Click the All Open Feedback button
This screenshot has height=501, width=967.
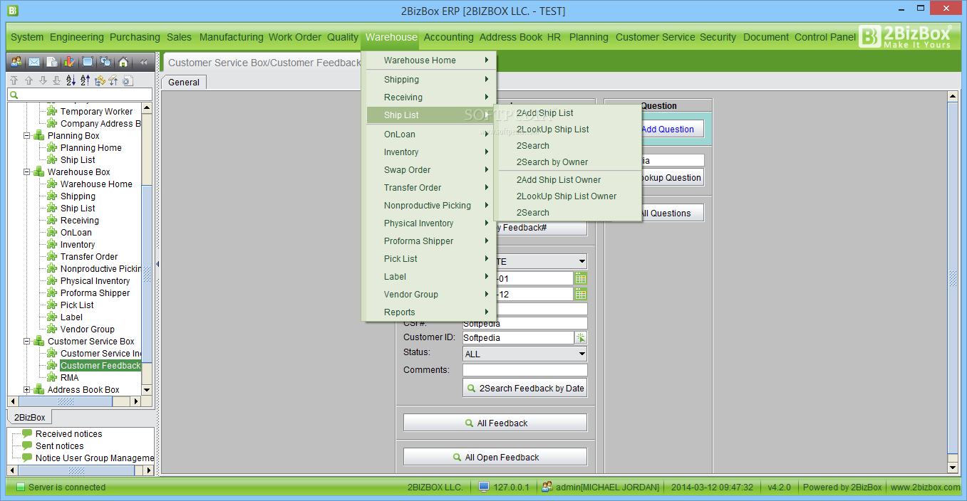(x=495, y=457)
